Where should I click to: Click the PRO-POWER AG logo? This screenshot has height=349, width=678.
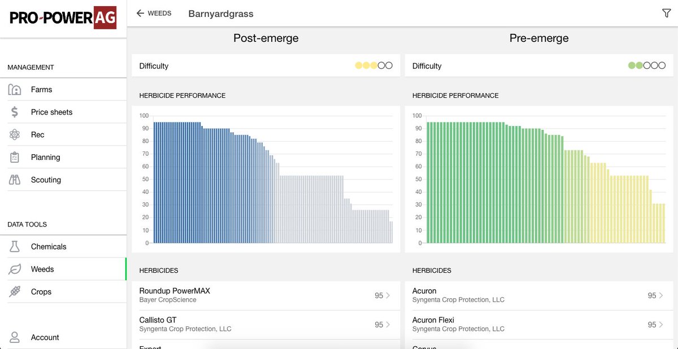click(63, 19)
